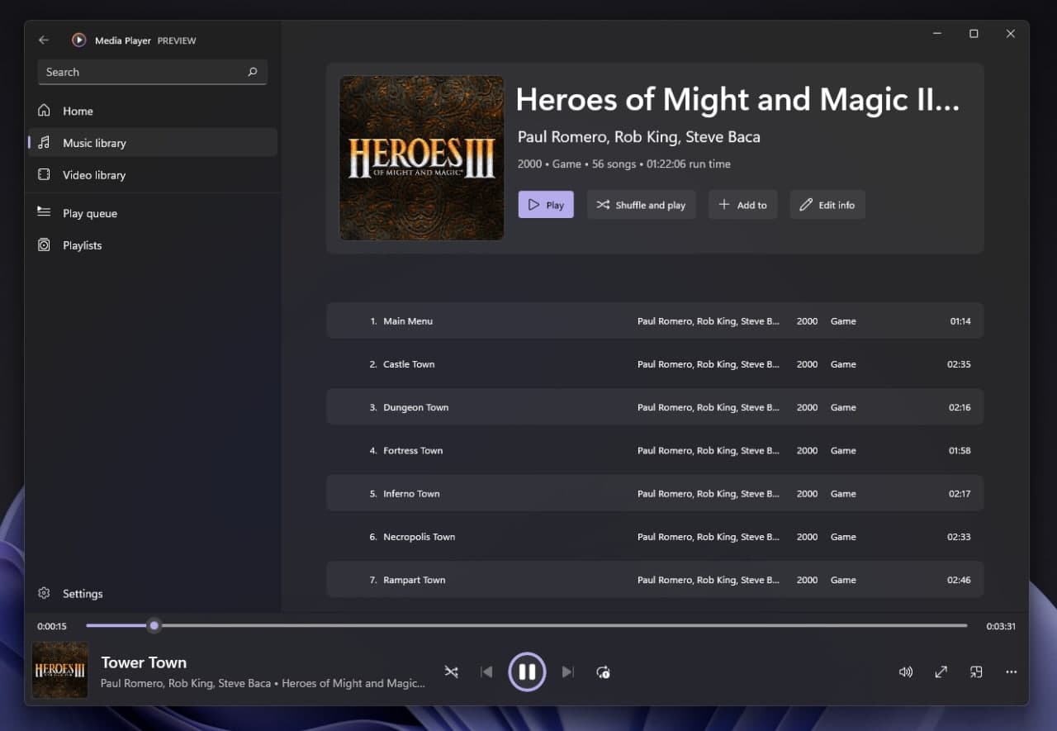This screenshot has height=731, width=1057.
Task: Open the mini player view
Action: 976,672
